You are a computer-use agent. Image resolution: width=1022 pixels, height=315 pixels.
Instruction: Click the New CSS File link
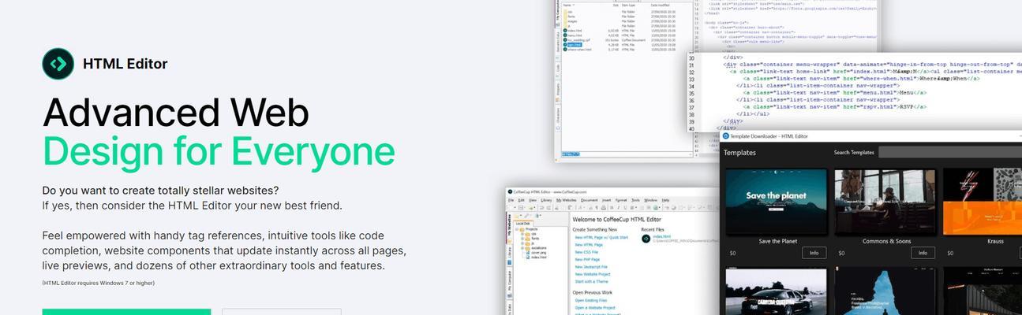point(587,252)
